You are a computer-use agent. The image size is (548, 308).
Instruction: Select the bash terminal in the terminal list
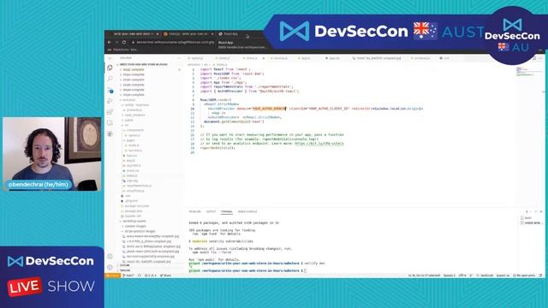[x=527, y=218]
